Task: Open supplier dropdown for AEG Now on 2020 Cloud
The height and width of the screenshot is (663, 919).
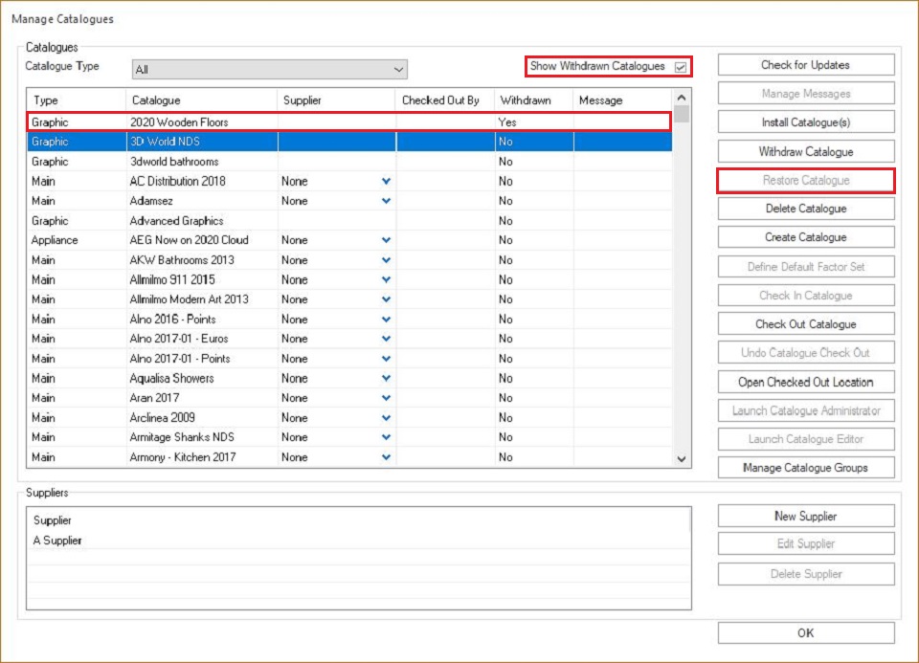Action: [x=386, y=240]
